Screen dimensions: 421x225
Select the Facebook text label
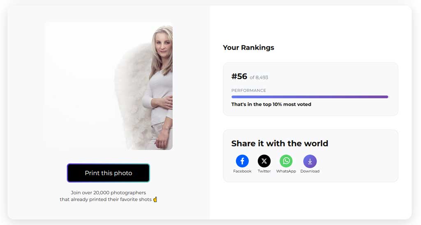[242, 171]
